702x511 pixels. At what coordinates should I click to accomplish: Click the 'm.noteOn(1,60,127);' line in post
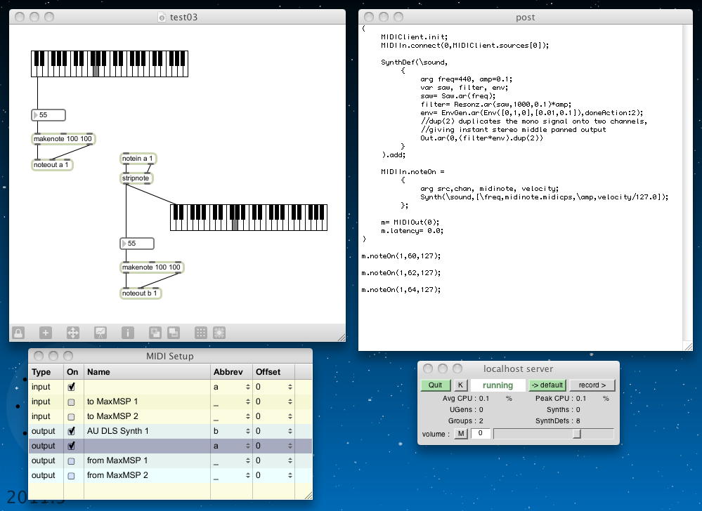tap(401, 256)
